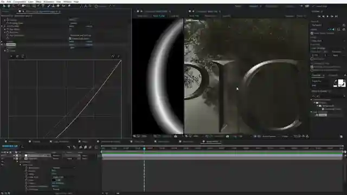
Task: Open the Composition menu
Action: (20, 2)
